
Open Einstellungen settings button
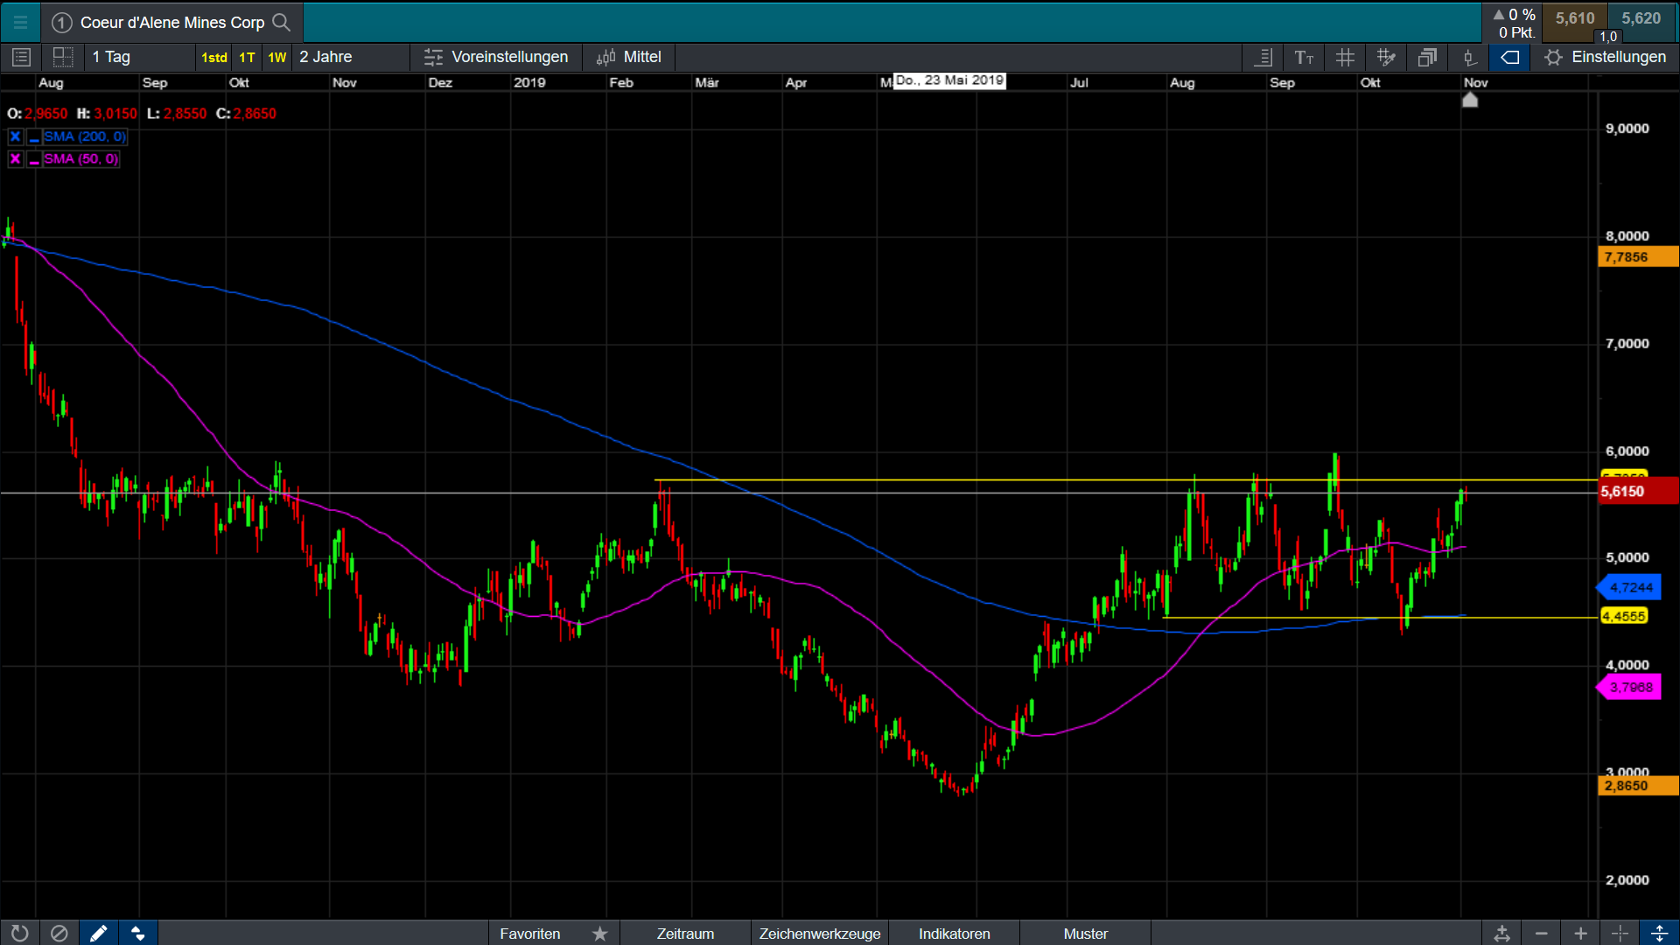(x=1606, y=58)
